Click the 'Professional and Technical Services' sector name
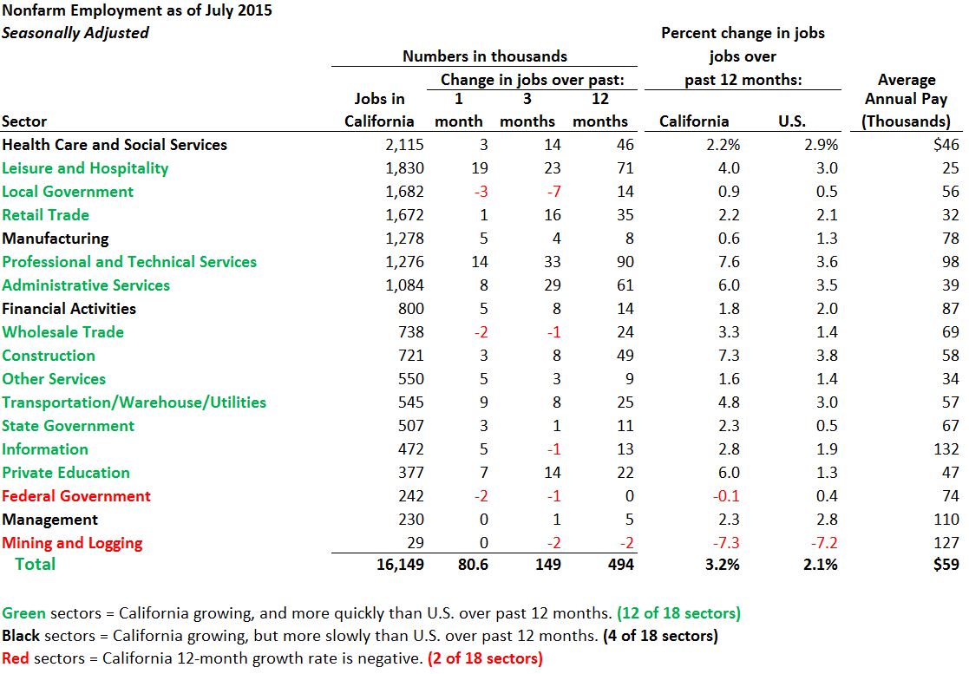The height and width of the screenshot is (674, 969). (129, 262)
